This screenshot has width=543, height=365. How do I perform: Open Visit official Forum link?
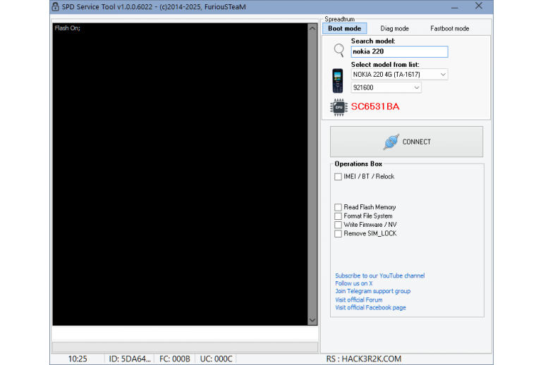pyautogui.click(x=359, y=299)
